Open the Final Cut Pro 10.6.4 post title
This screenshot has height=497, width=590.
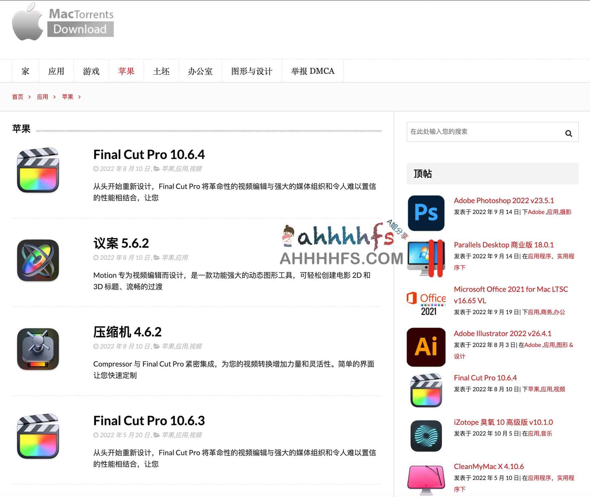[149, 155]
